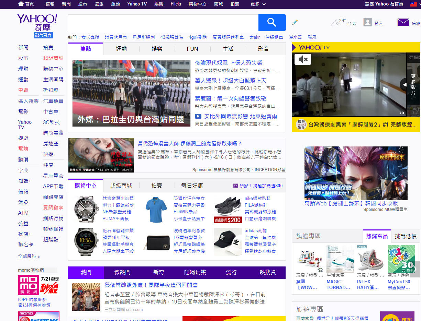Viewport: 421px width, 321px height.
Task: Open 星座算命 in the sidebar
Action: coord(53,176)
